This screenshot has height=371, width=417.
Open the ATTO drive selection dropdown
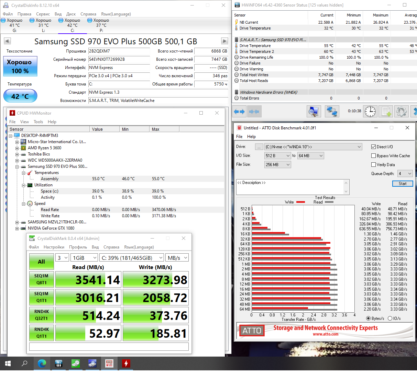(313, 147)
